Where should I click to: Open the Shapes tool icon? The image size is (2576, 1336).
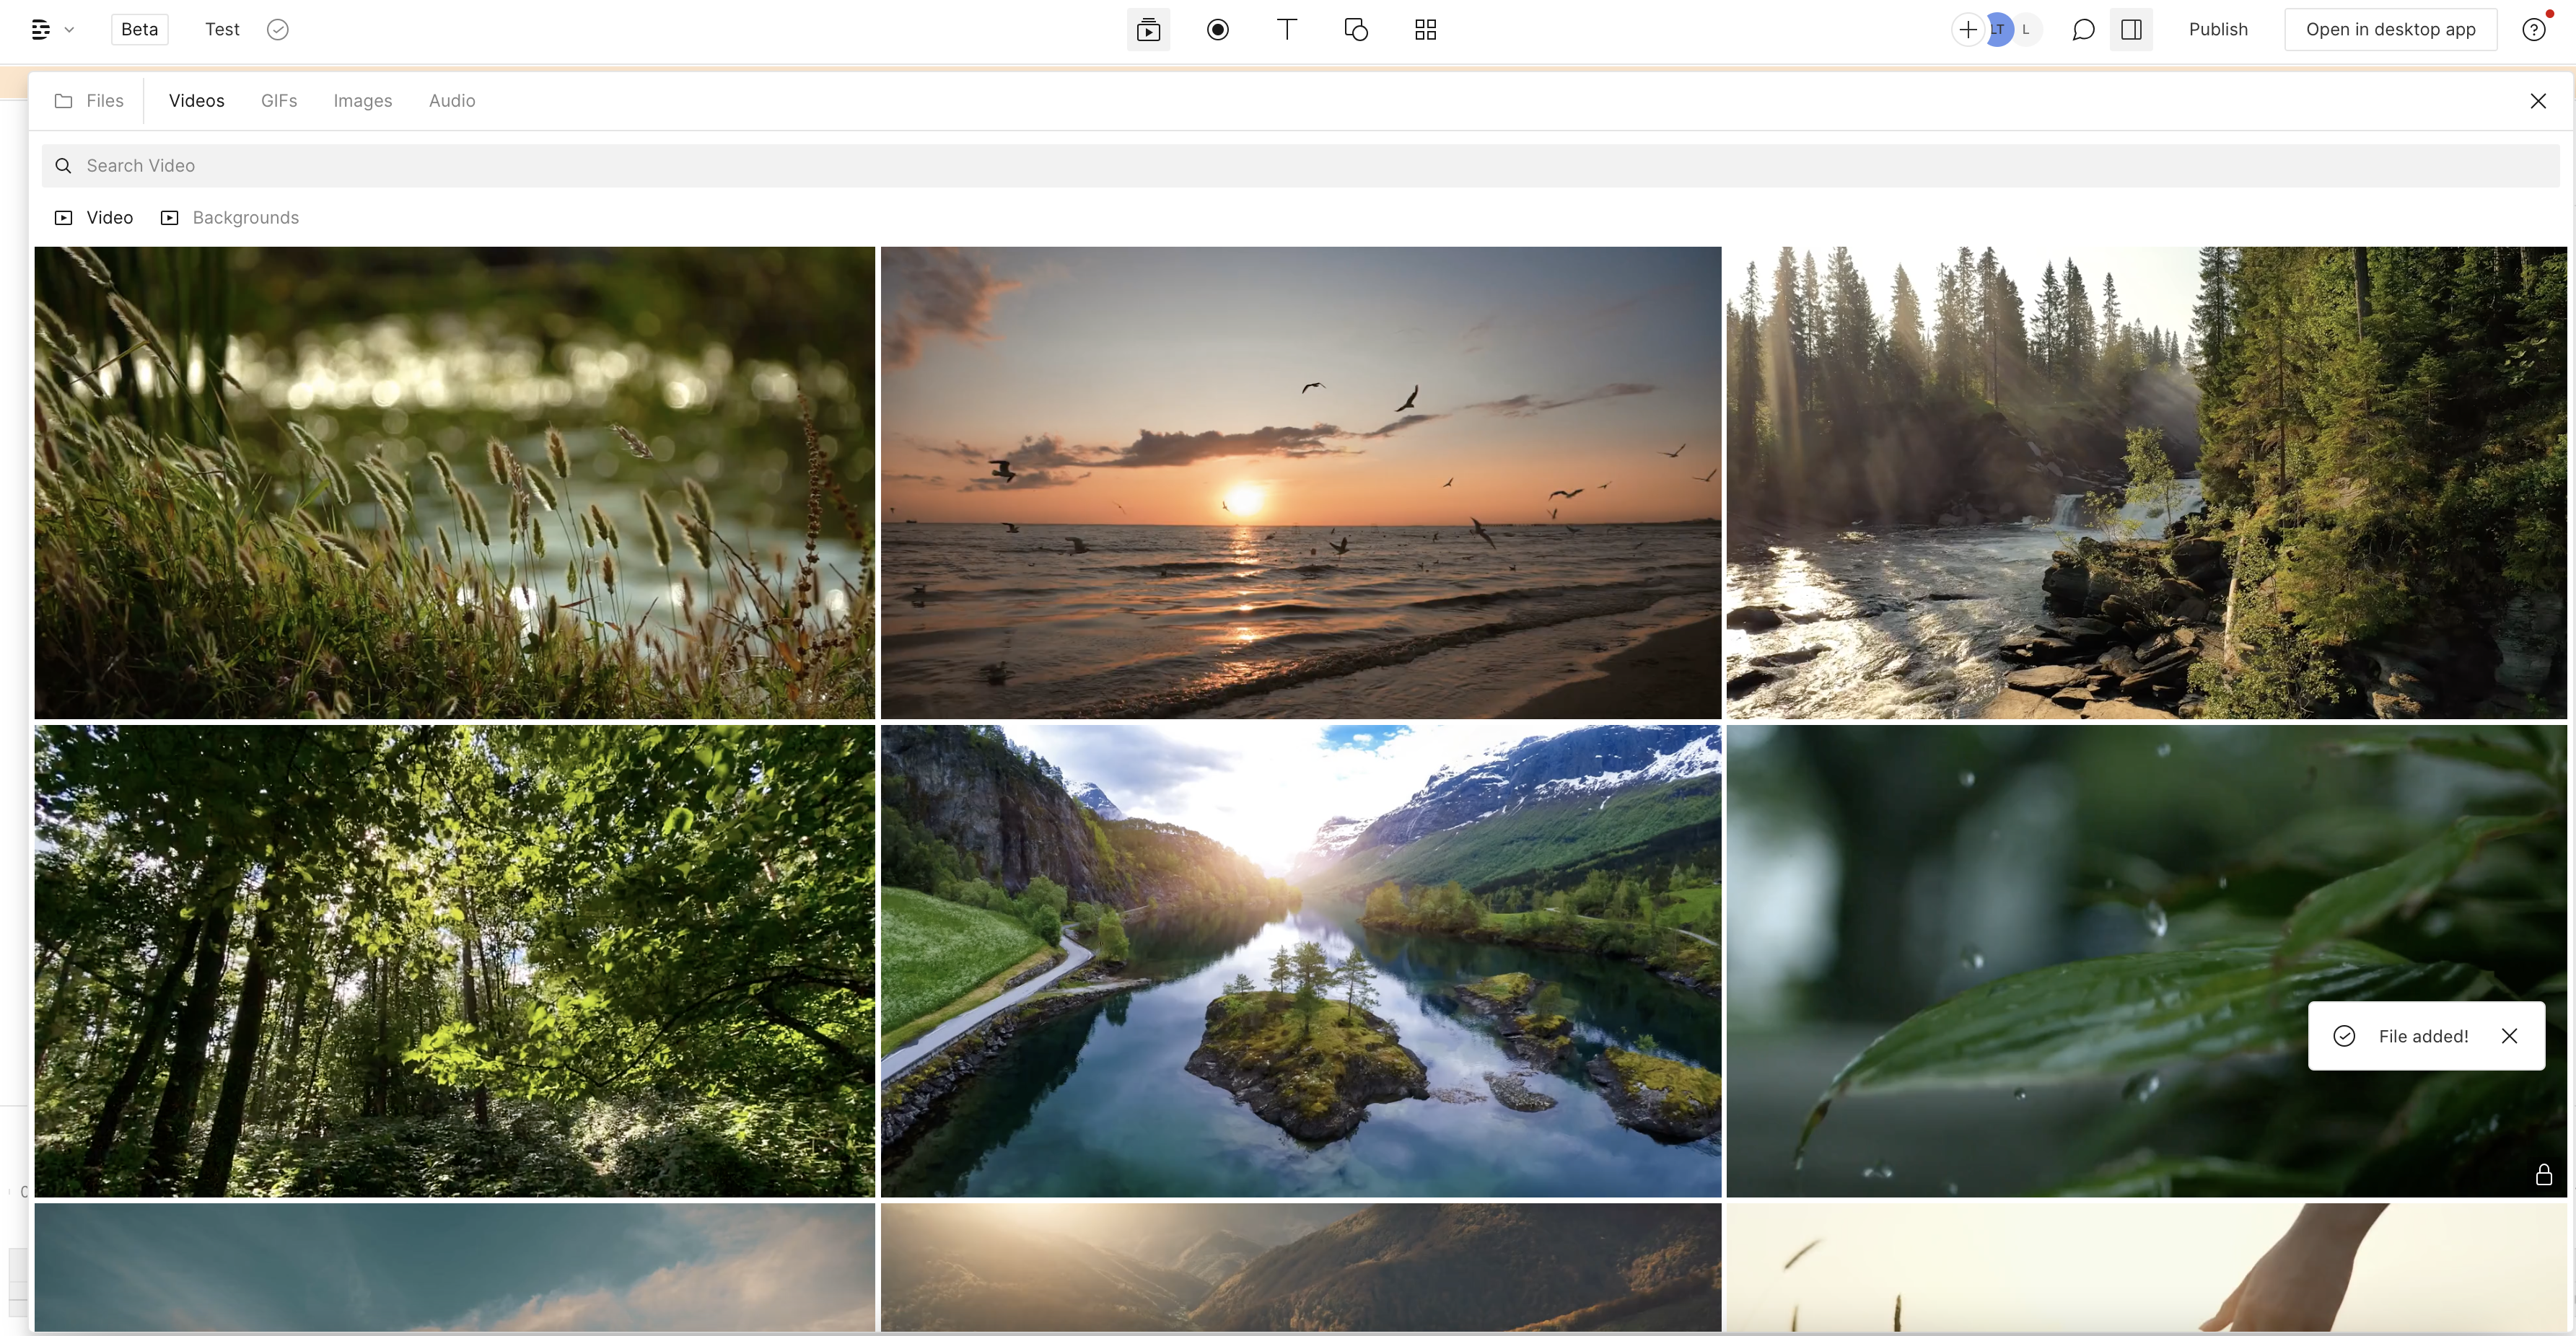click(1356, 30)
